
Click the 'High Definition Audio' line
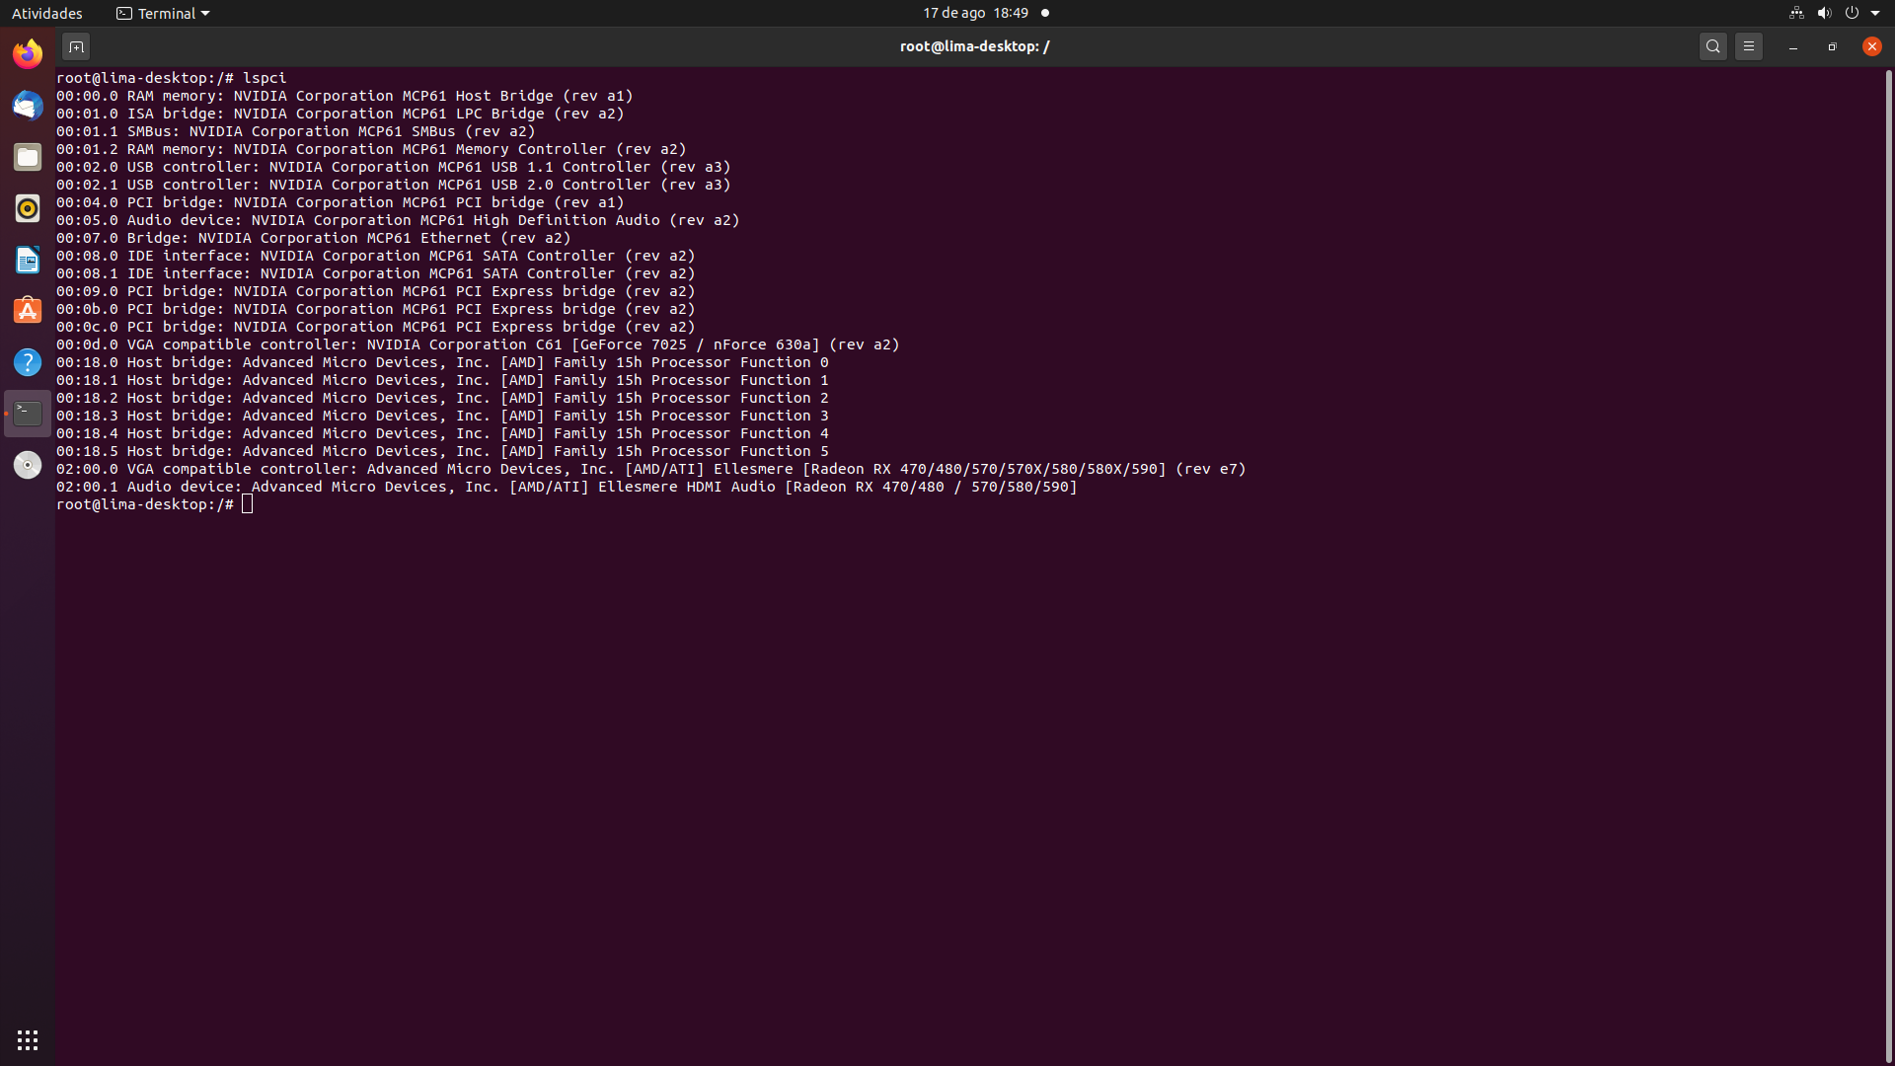[398, 220]
